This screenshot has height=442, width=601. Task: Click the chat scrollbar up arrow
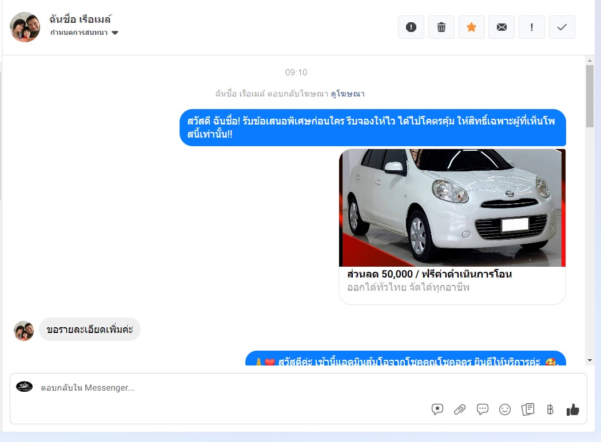[x=590, y=61]
